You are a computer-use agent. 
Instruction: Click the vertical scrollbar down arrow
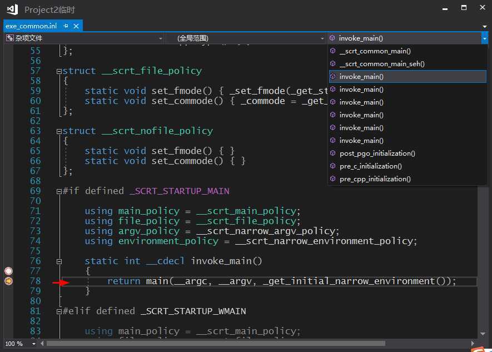tap(483, 334)
